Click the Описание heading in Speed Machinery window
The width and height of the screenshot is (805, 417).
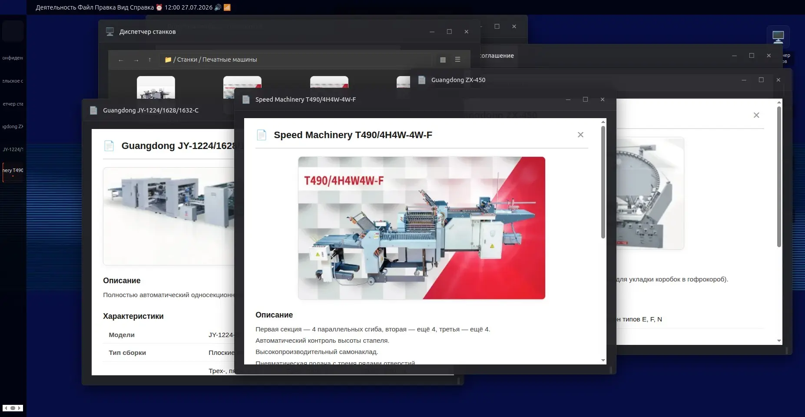[274, 315]
